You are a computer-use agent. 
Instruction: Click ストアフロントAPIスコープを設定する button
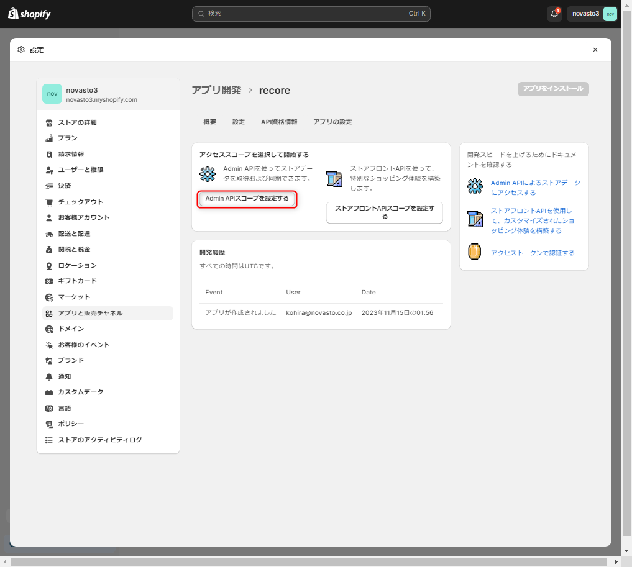pos(385,212)
